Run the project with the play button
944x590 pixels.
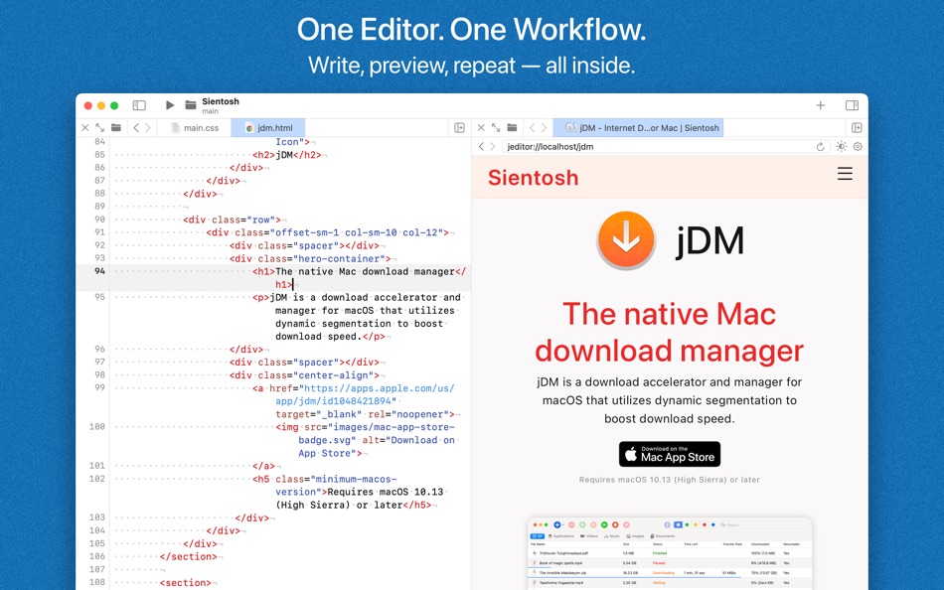pos(170,105)
